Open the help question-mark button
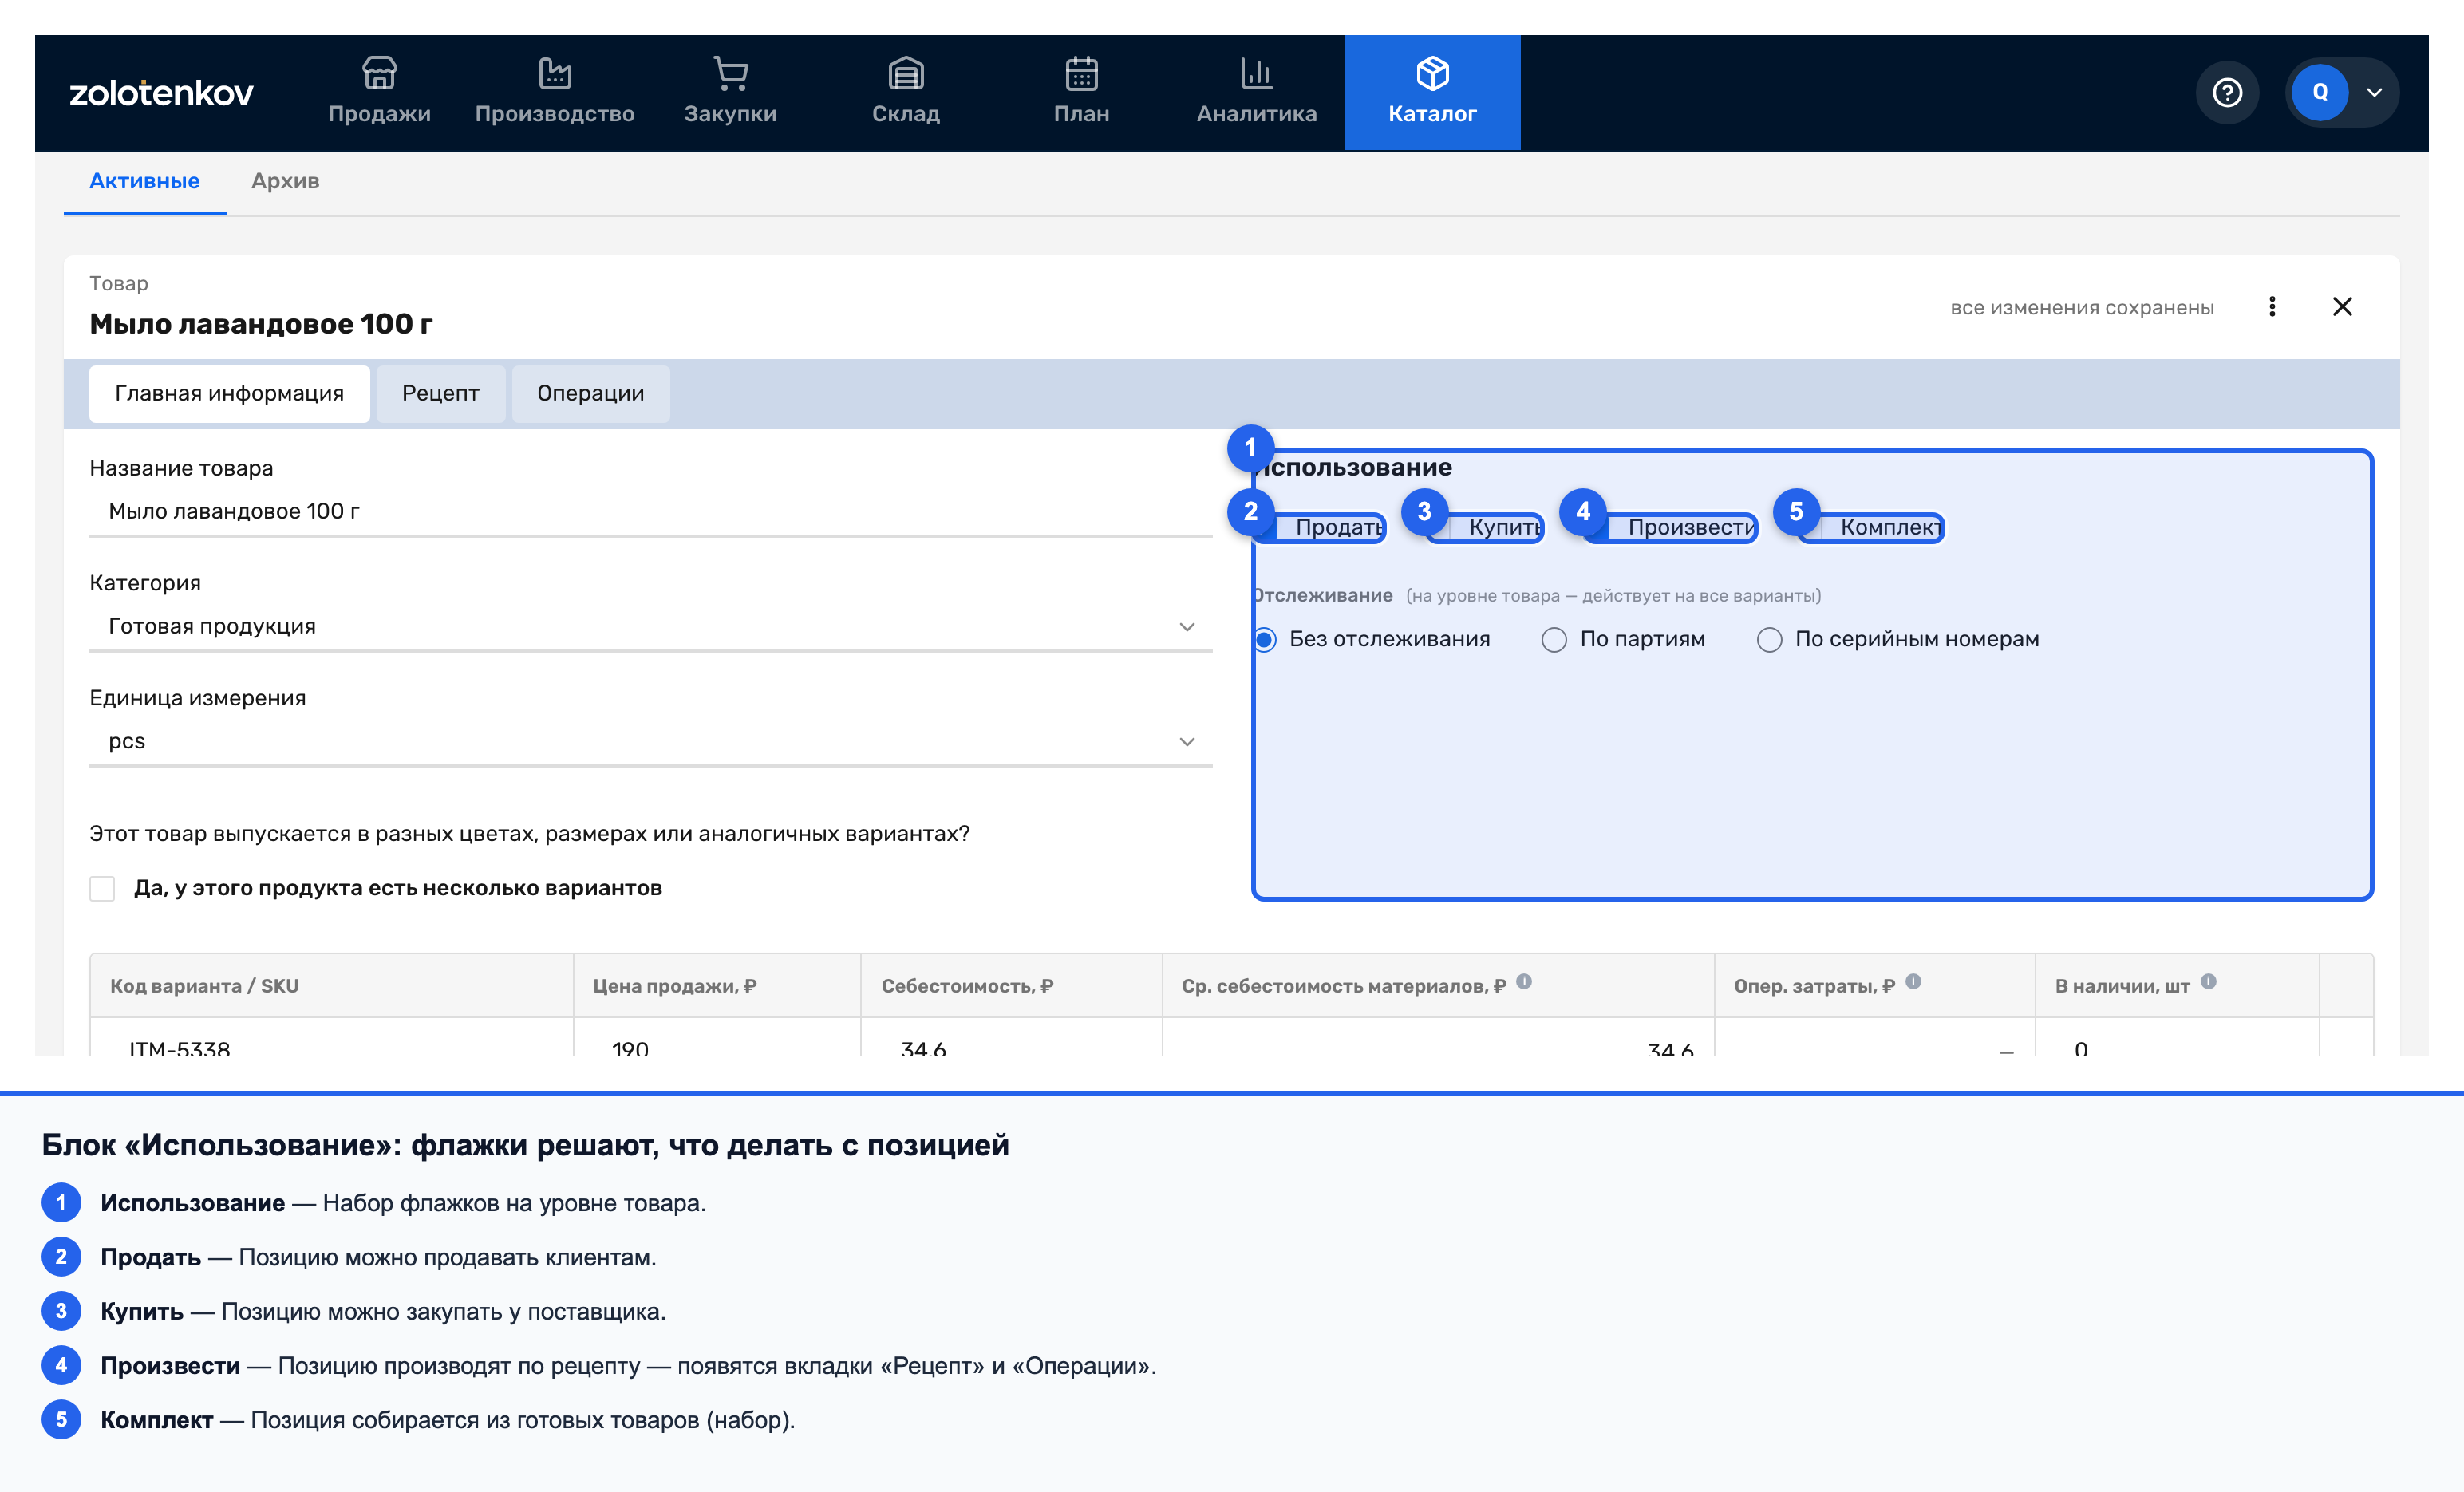 [x=2226, y=93]
